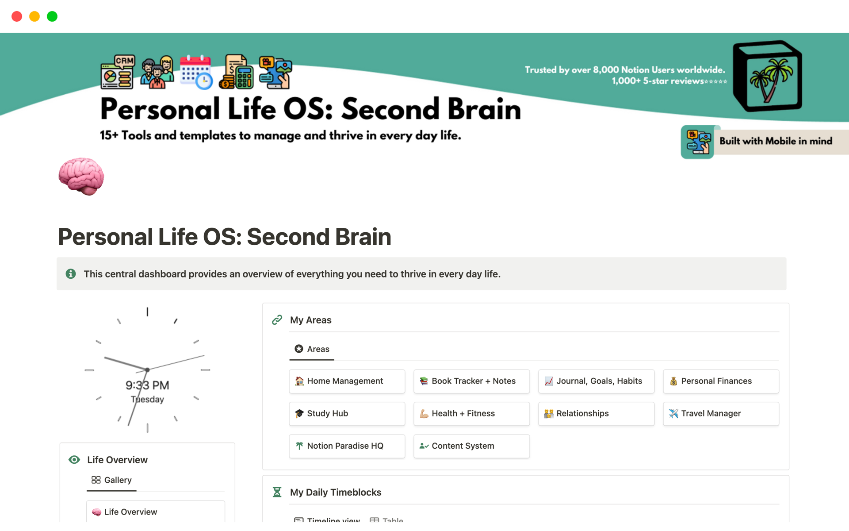Click the hourglass icon beside My Daily Timeblocks
The width and height of the screenshot is (849, 531).
pyautogui.click(x=277, y=492)
